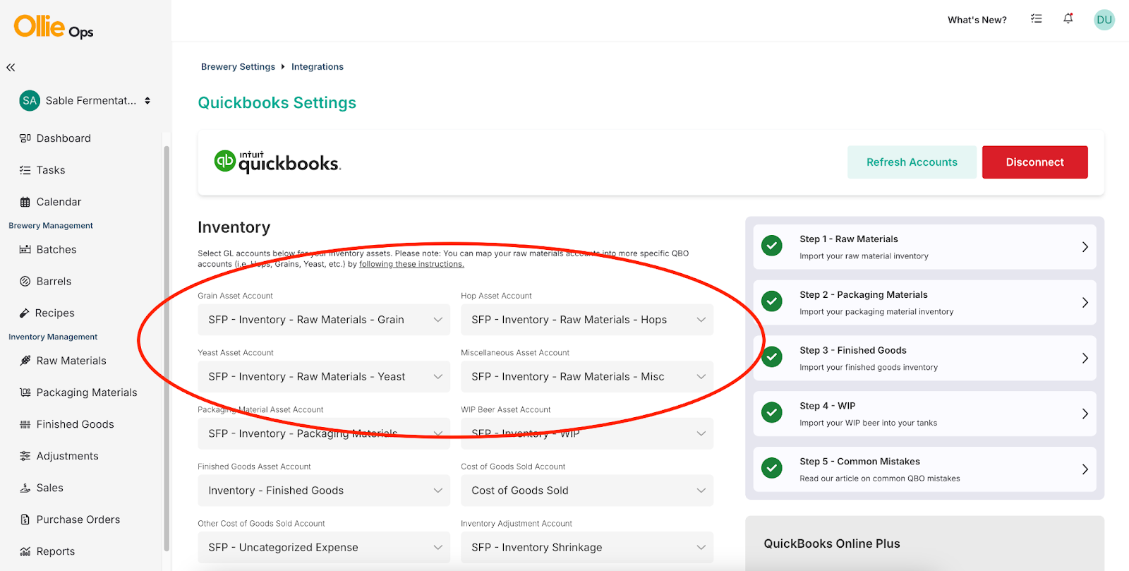
Task: Go to Dashboard menu item
Action: coord(64,138)
